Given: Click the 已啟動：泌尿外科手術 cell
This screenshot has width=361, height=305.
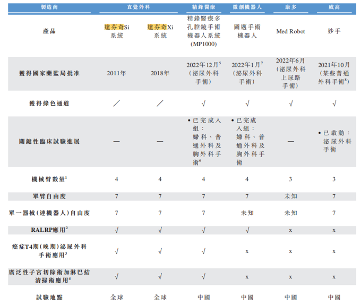Looking at the screenshot, I should (x=335, y=141).
